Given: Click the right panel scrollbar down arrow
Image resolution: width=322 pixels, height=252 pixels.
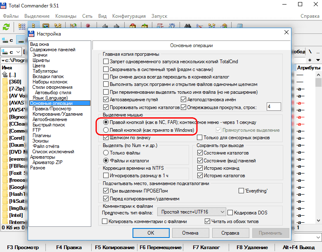Looking at the screenshot, I should click(x=319, y=221).
